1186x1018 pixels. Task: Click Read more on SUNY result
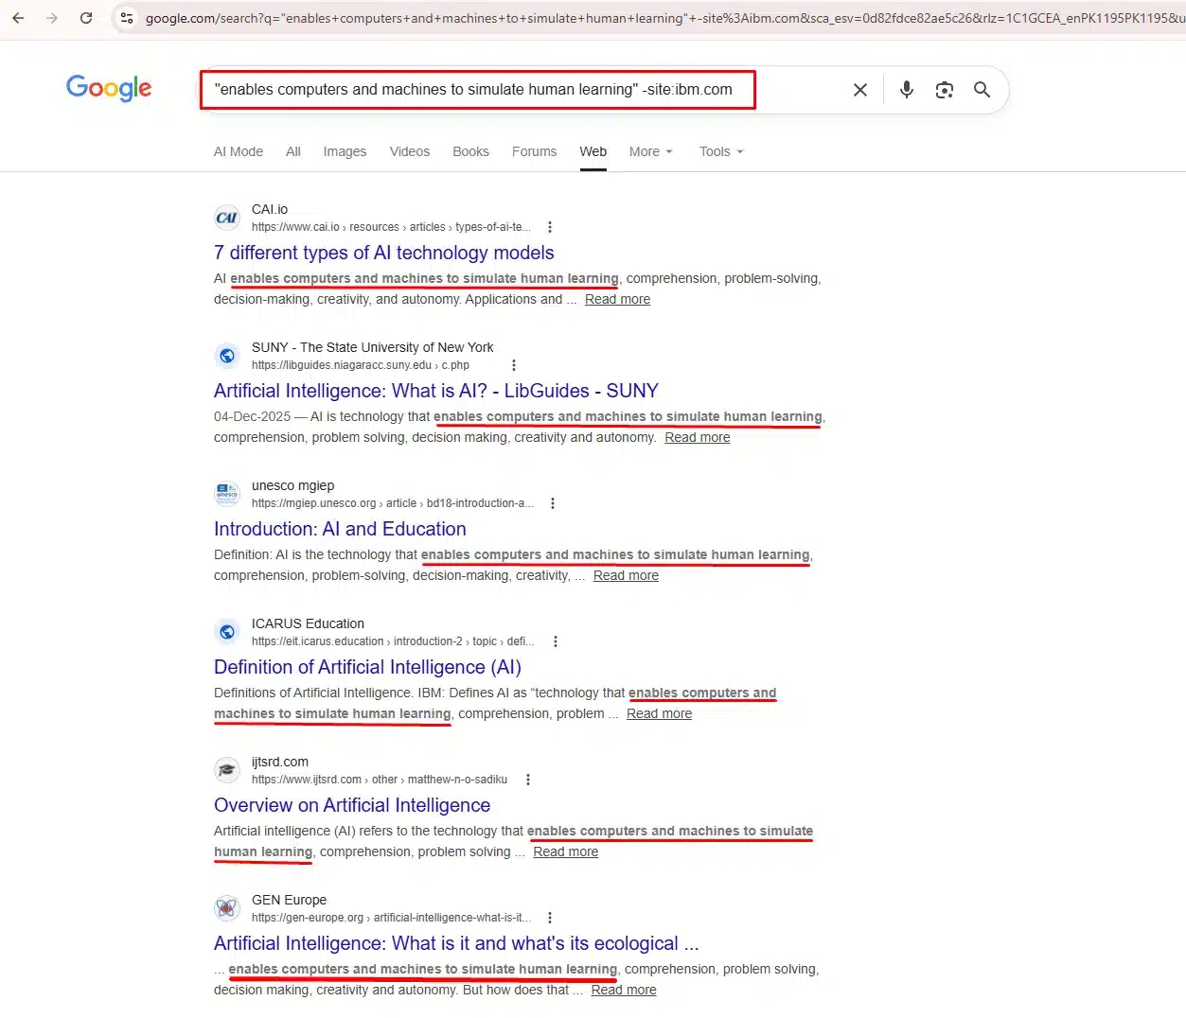(698, 437)
